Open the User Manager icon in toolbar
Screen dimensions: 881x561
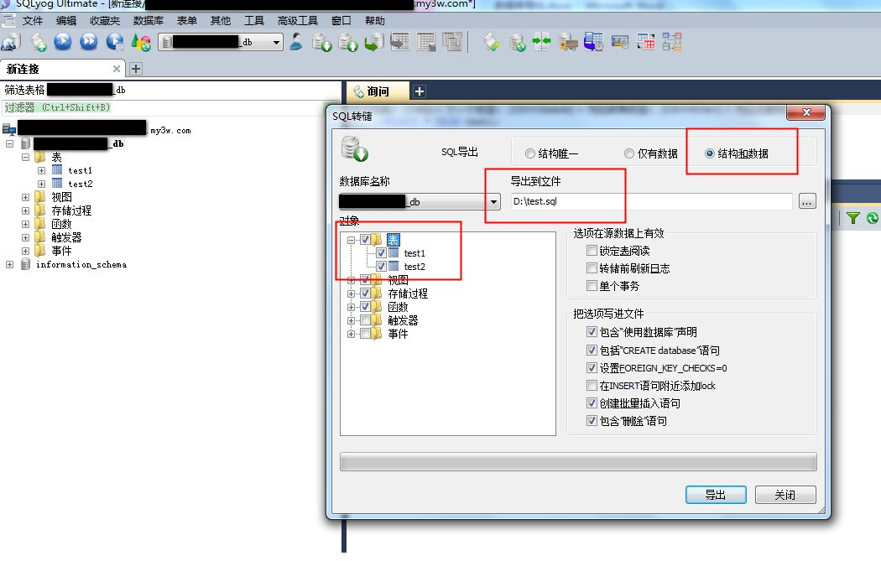[x=296, y=41]
